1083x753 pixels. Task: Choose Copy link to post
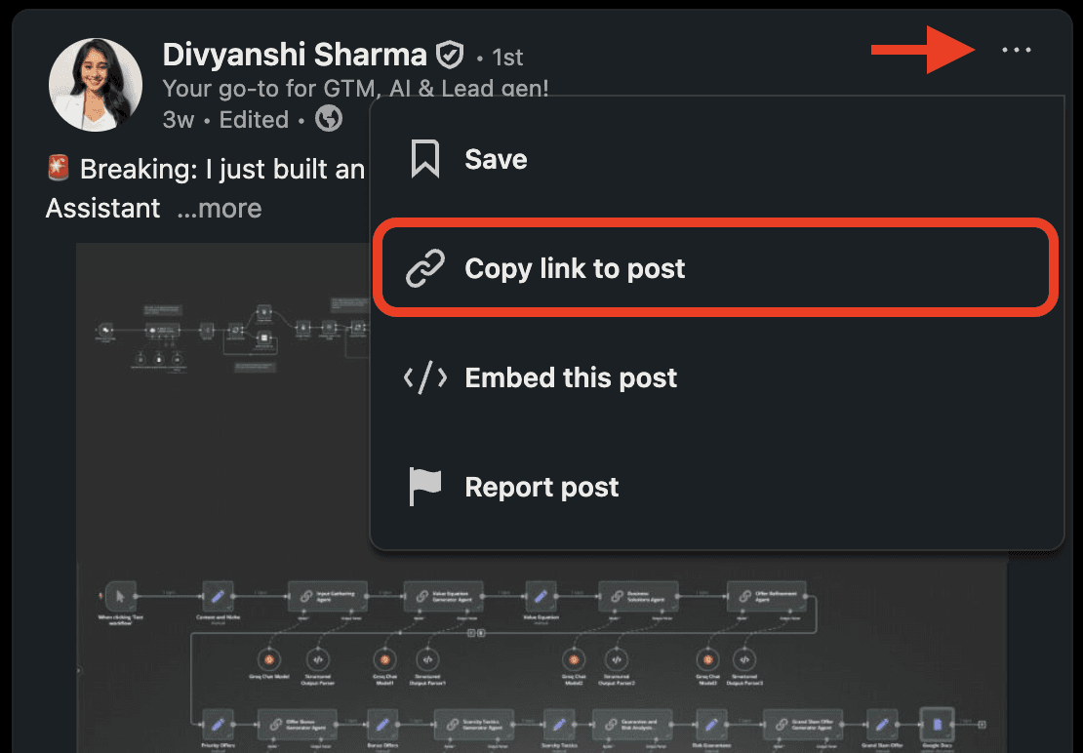pos(717,268)
